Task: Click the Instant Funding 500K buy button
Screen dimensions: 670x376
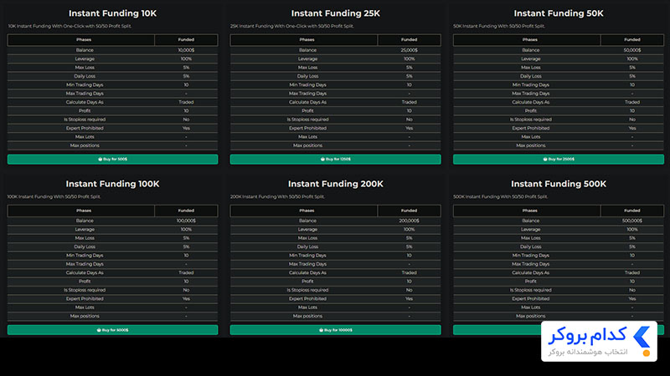Action: click(x=497, y=330)
